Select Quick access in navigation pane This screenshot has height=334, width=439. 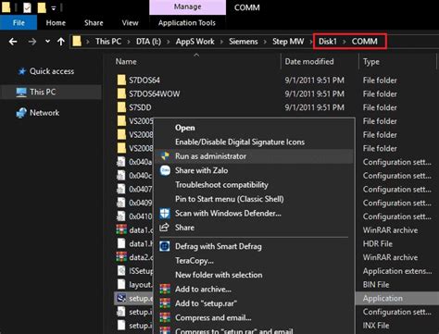pos(52,71)
